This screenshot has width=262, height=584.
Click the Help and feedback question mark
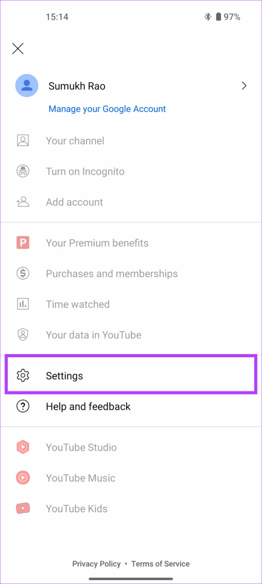point(23,406)
